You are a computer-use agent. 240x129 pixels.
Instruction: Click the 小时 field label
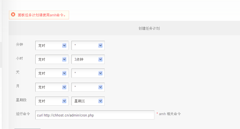pyautogui.click(x=20, y=58)
